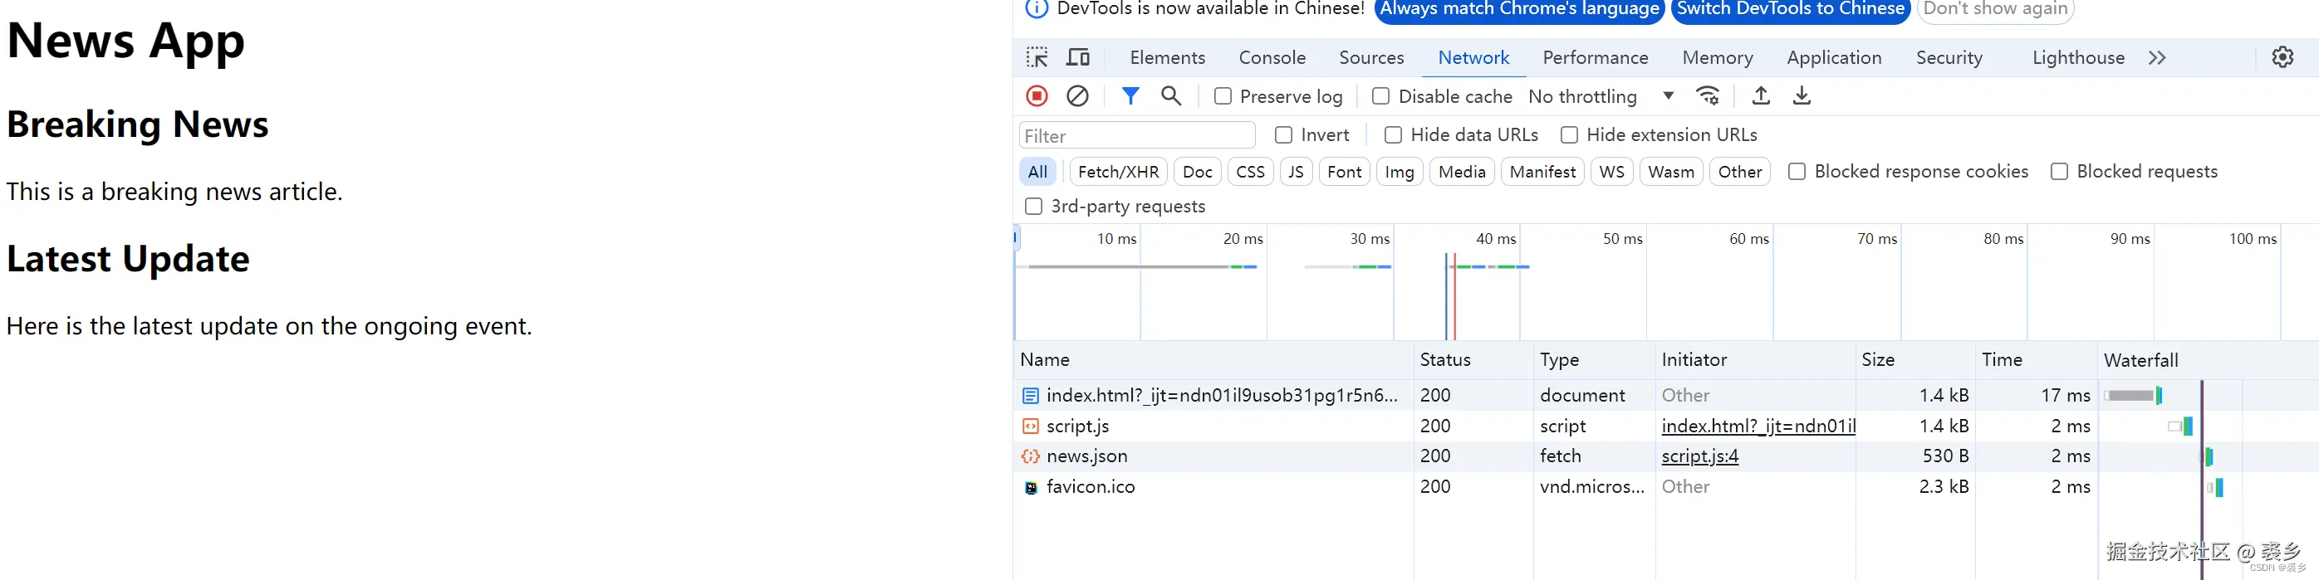Click the favicon.ico row icon
Image resolution: width=2319 pixels, height=580 pixels.
[1031, 487]
